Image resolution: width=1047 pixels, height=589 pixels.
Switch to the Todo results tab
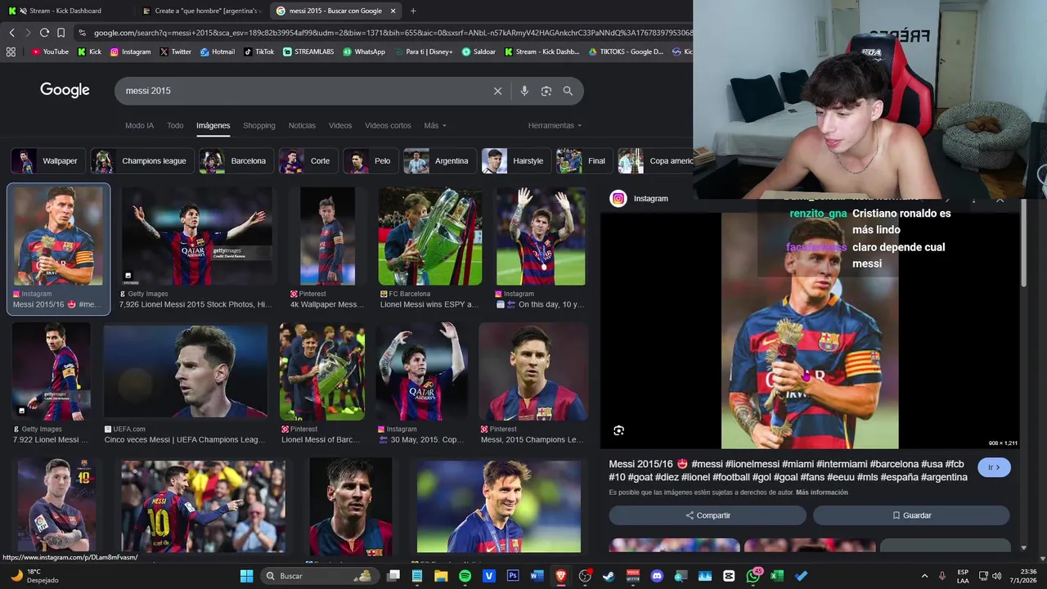(x=175, y=126)
